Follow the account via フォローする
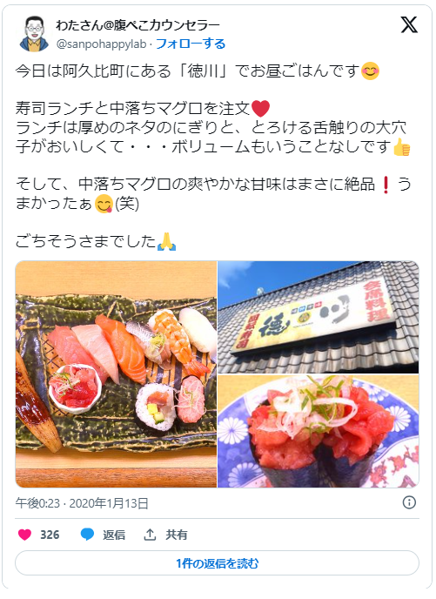Screen dimensions: 436x599 point(191,44)
